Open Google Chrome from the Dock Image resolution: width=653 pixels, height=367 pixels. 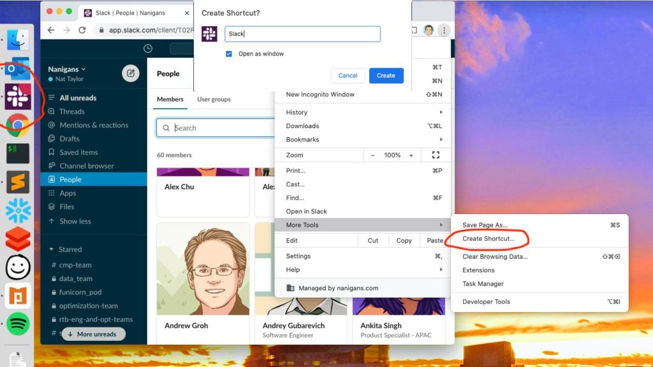pos(17,125)
